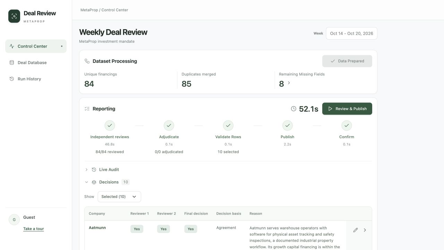This screenshot has width=444, height=250.
Task: Click the 52.1s total time readout
Action: pyautogui.click(x=309, y=109)
